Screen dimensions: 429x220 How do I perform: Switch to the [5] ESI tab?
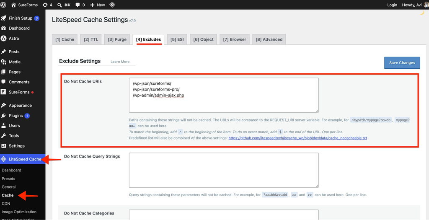coord(177,39)
